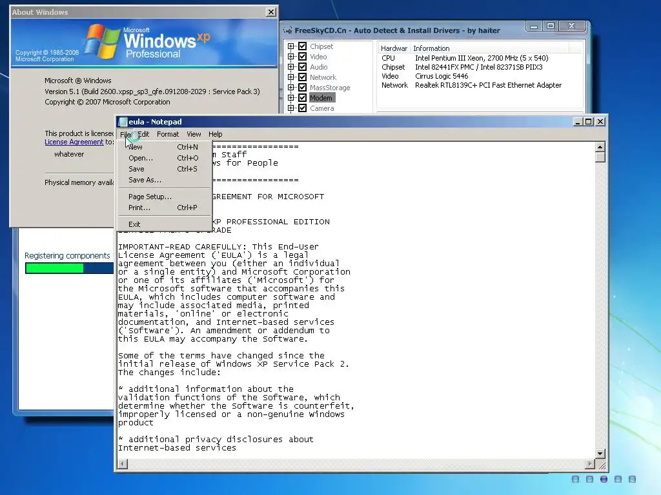Screen dimensions: 661x495
Task: Expand the Audio tree node
Action: [x=291, y=67]
